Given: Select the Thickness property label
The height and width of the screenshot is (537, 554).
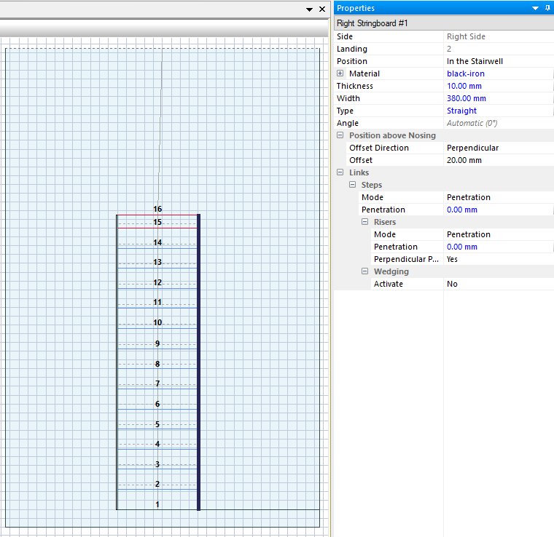Looking at the screenshot, I should tap(355, 86).
